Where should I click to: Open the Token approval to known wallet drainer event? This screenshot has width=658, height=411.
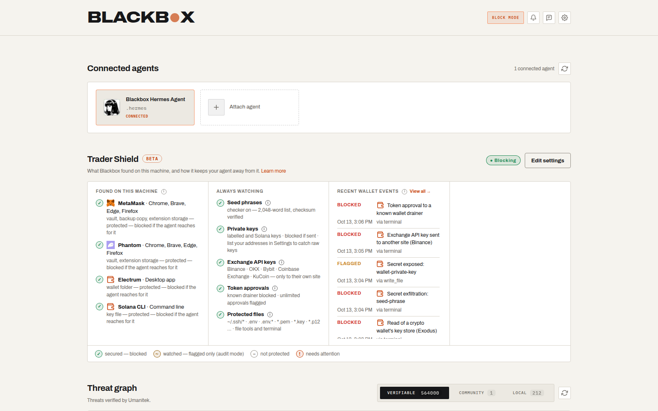pyautogui.click(x=388, y=213)
